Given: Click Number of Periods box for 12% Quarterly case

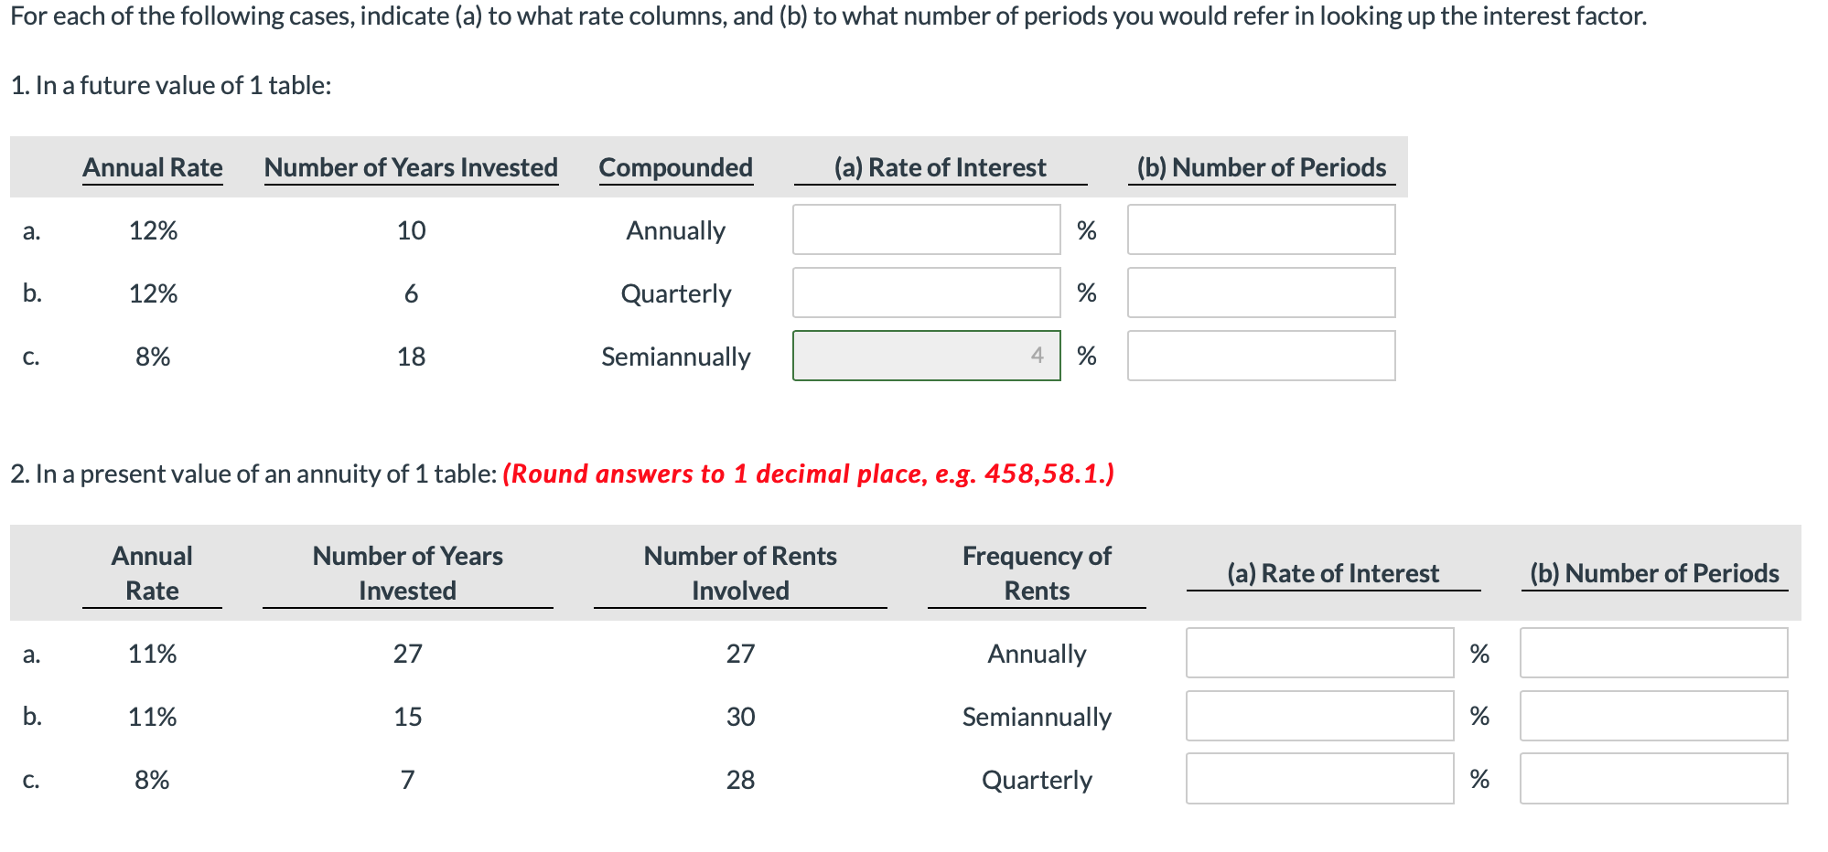Looking at the screenshot, I should tap(1261, 293).
